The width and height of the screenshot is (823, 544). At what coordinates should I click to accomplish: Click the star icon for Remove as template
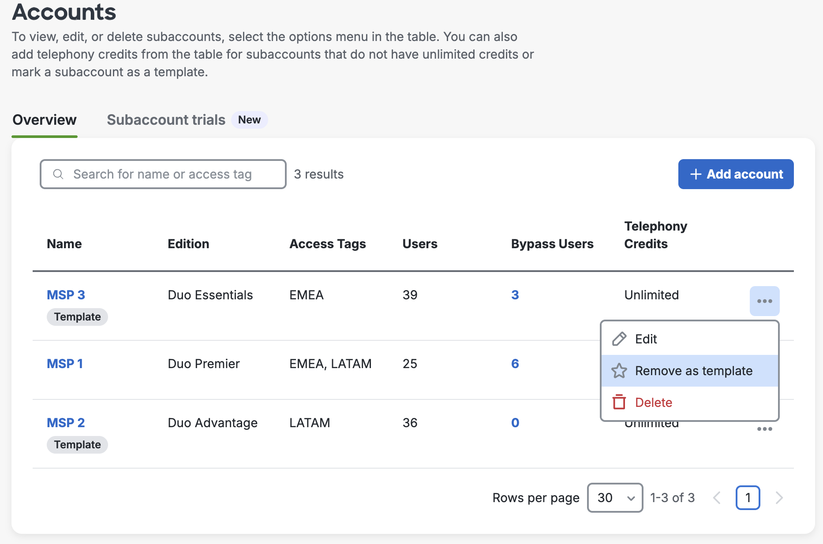pyautogui.click(x=619, y=371)
